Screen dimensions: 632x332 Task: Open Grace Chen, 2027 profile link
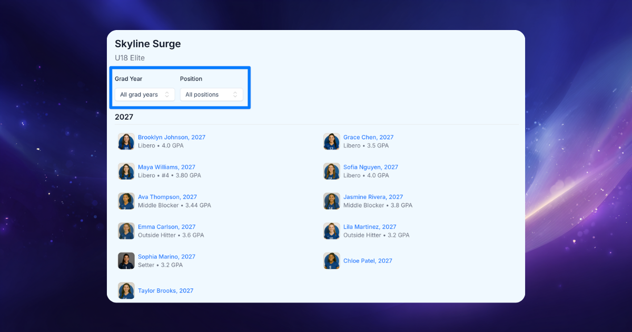click(x=369, y=137)
